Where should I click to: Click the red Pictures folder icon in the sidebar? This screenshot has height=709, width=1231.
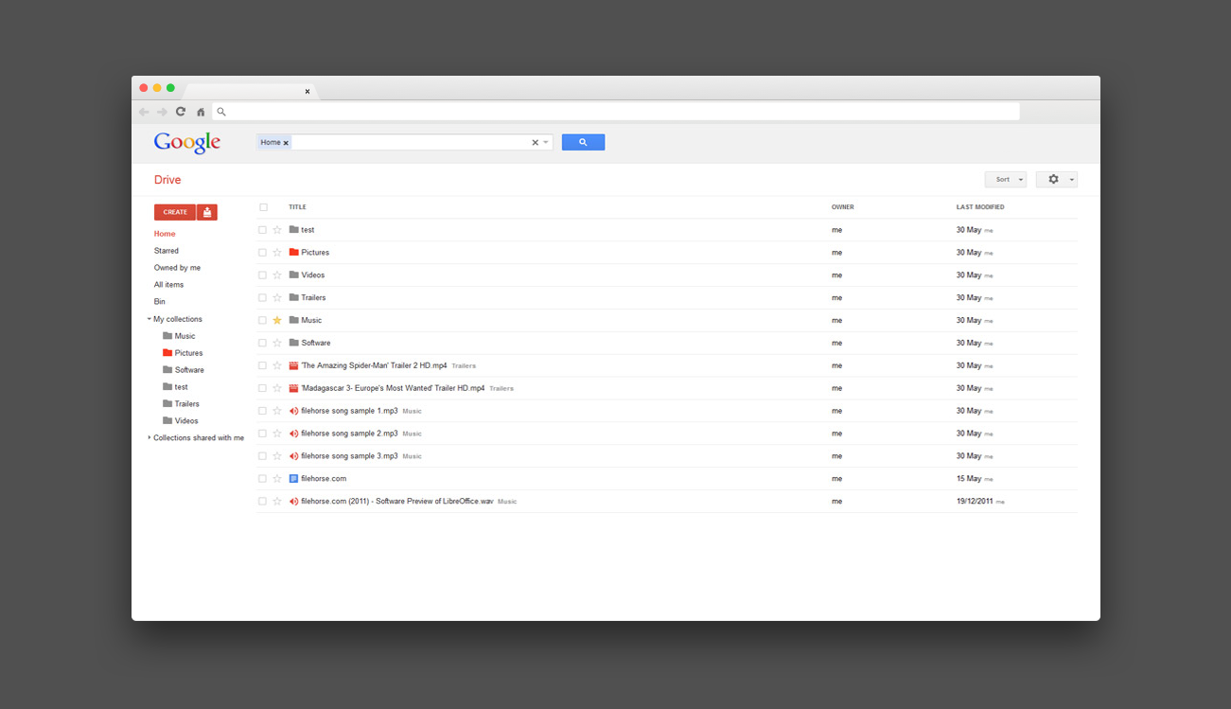(167, 352)
